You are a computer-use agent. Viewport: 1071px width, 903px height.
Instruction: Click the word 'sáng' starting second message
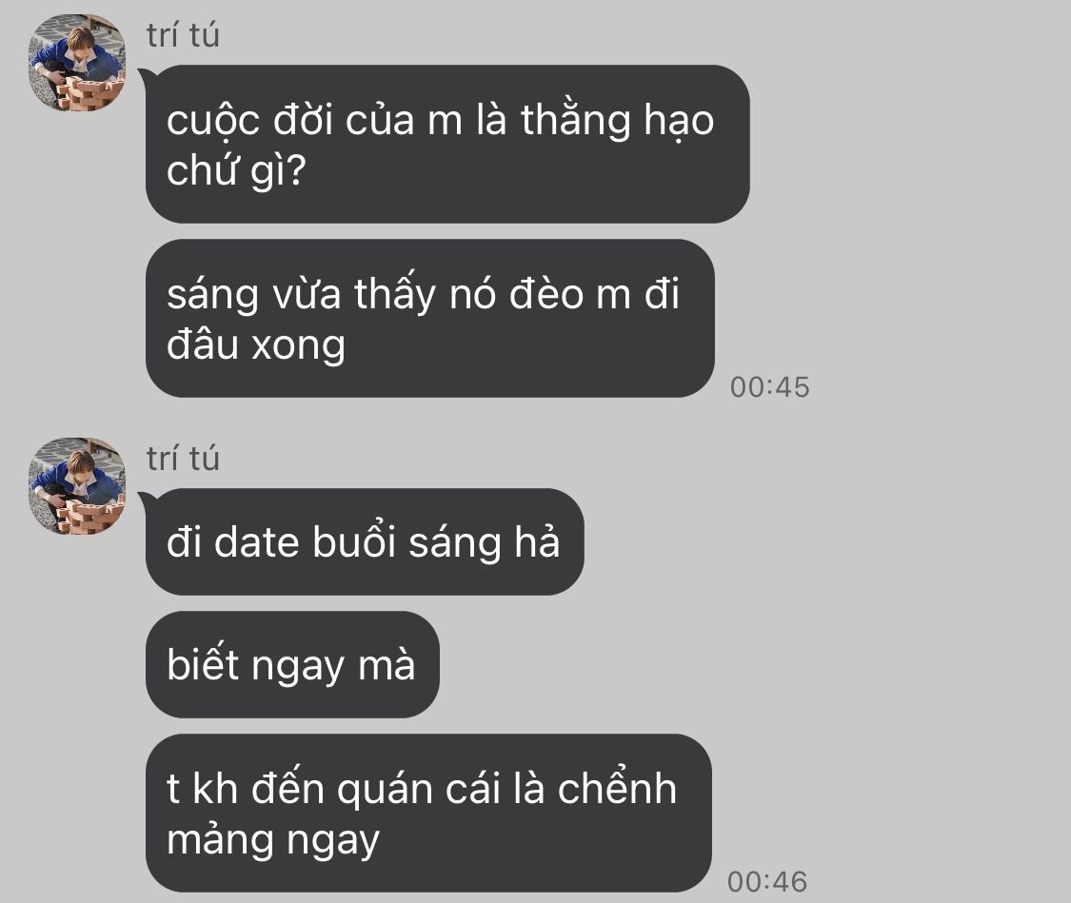(212, 295)
